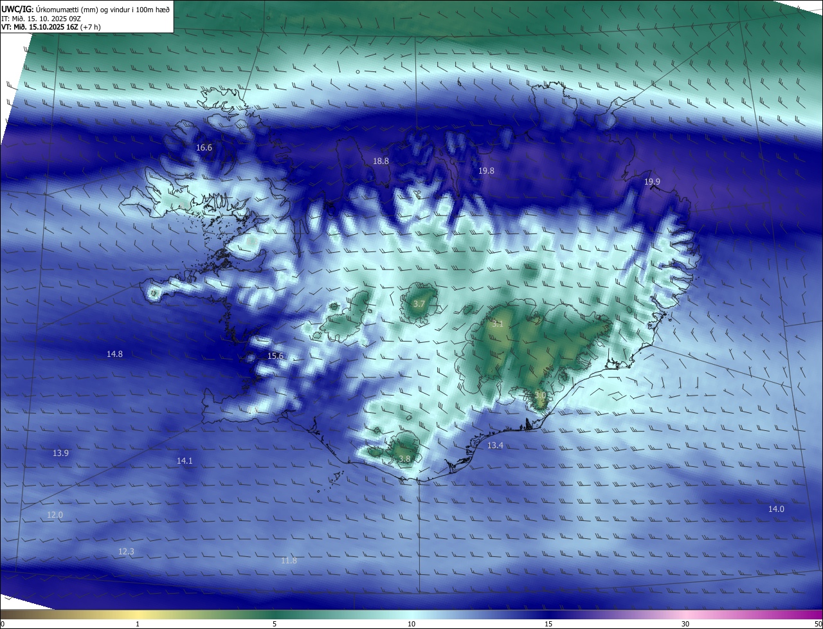Image resolution: width=823 pixels, height=629 pixels.
Task: Select the 12.0 value label
Action: pos(55,515)
